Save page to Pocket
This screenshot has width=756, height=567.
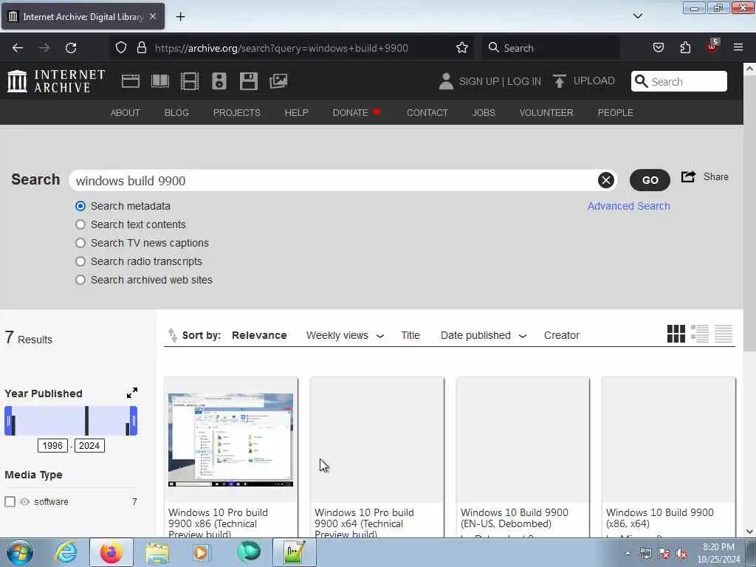(659, 48)
